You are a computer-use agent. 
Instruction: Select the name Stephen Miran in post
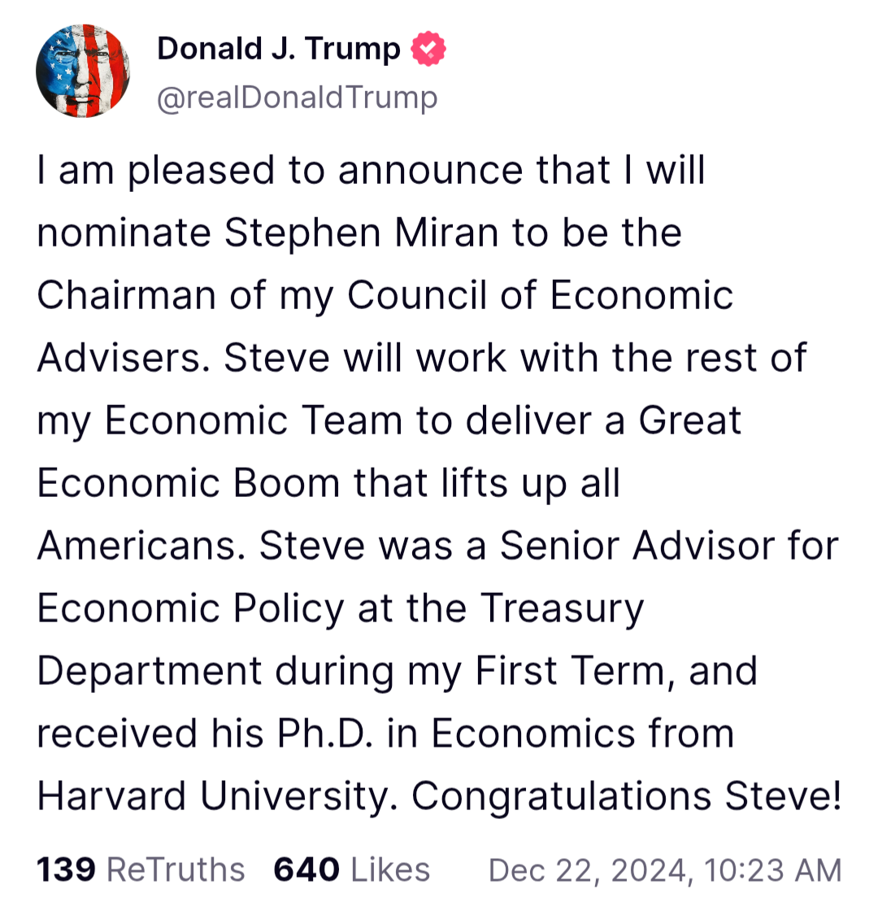point(362,233)
